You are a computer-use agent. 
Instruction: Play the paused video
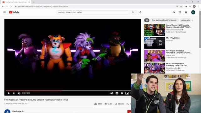[x=8, y=93]
